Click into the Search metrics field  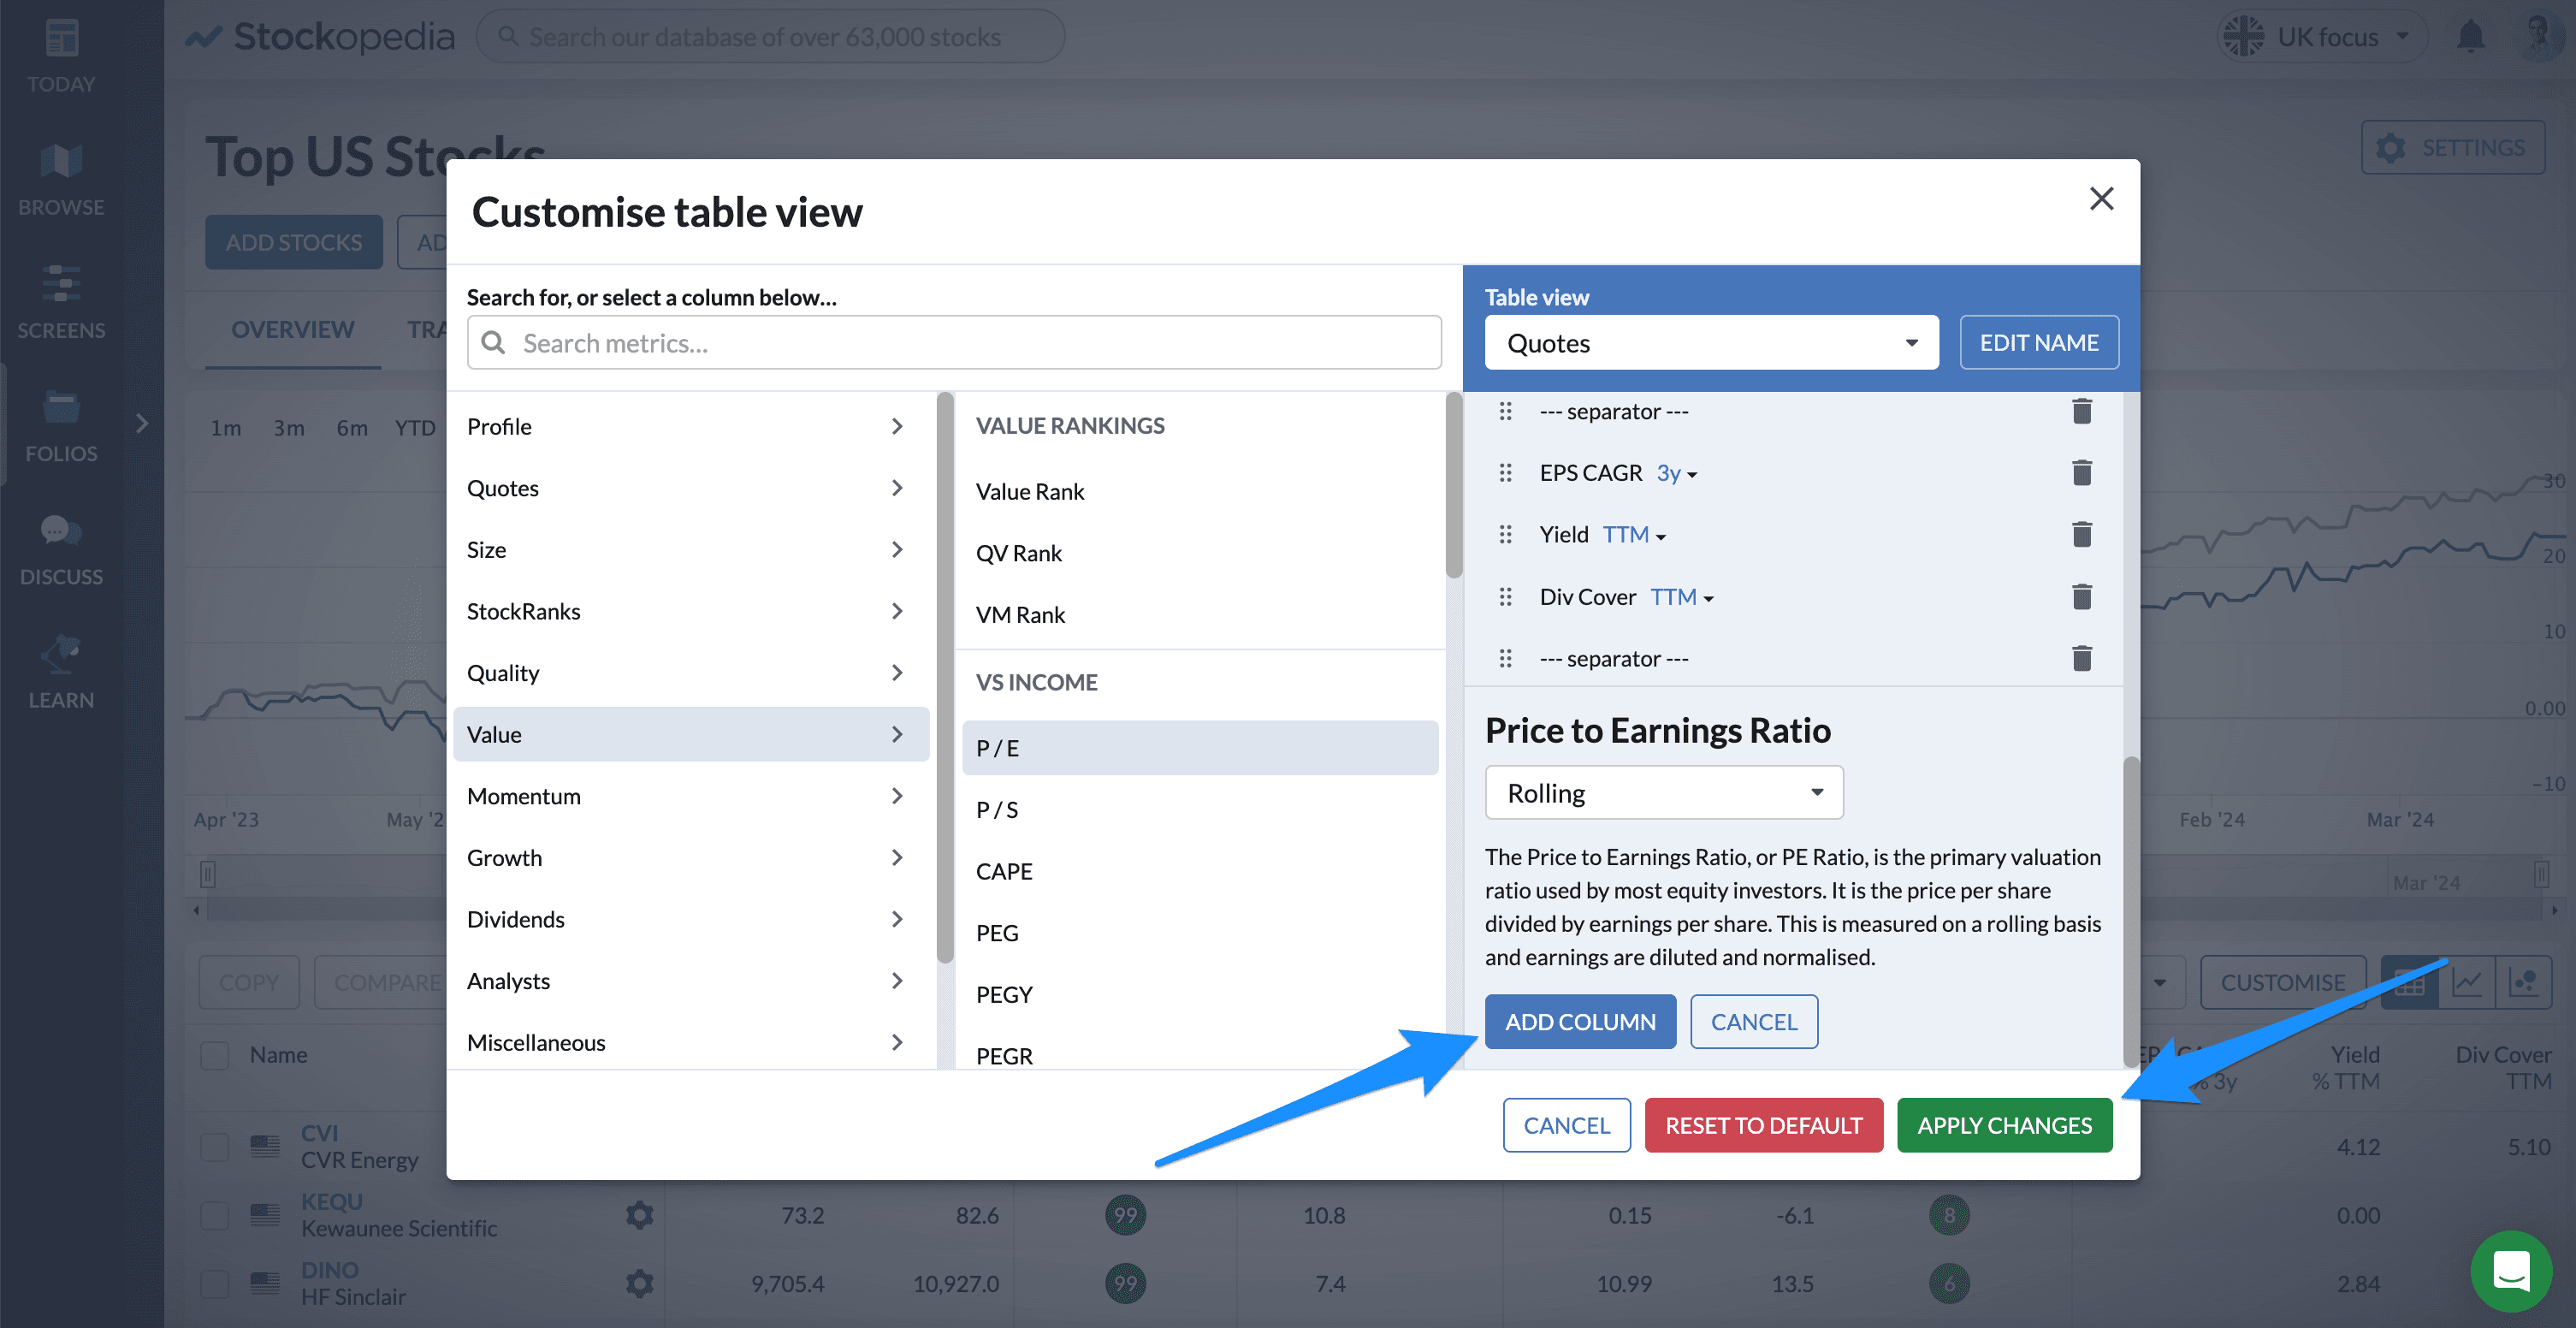[954, 343]
